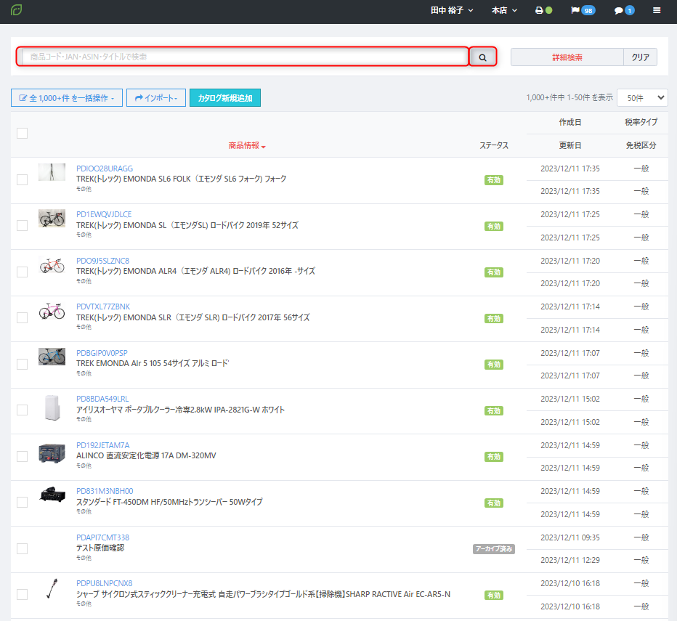This screenshot has height=621, width=677.
Task: Focus the product code search field
Action: (x=244, y=57)
